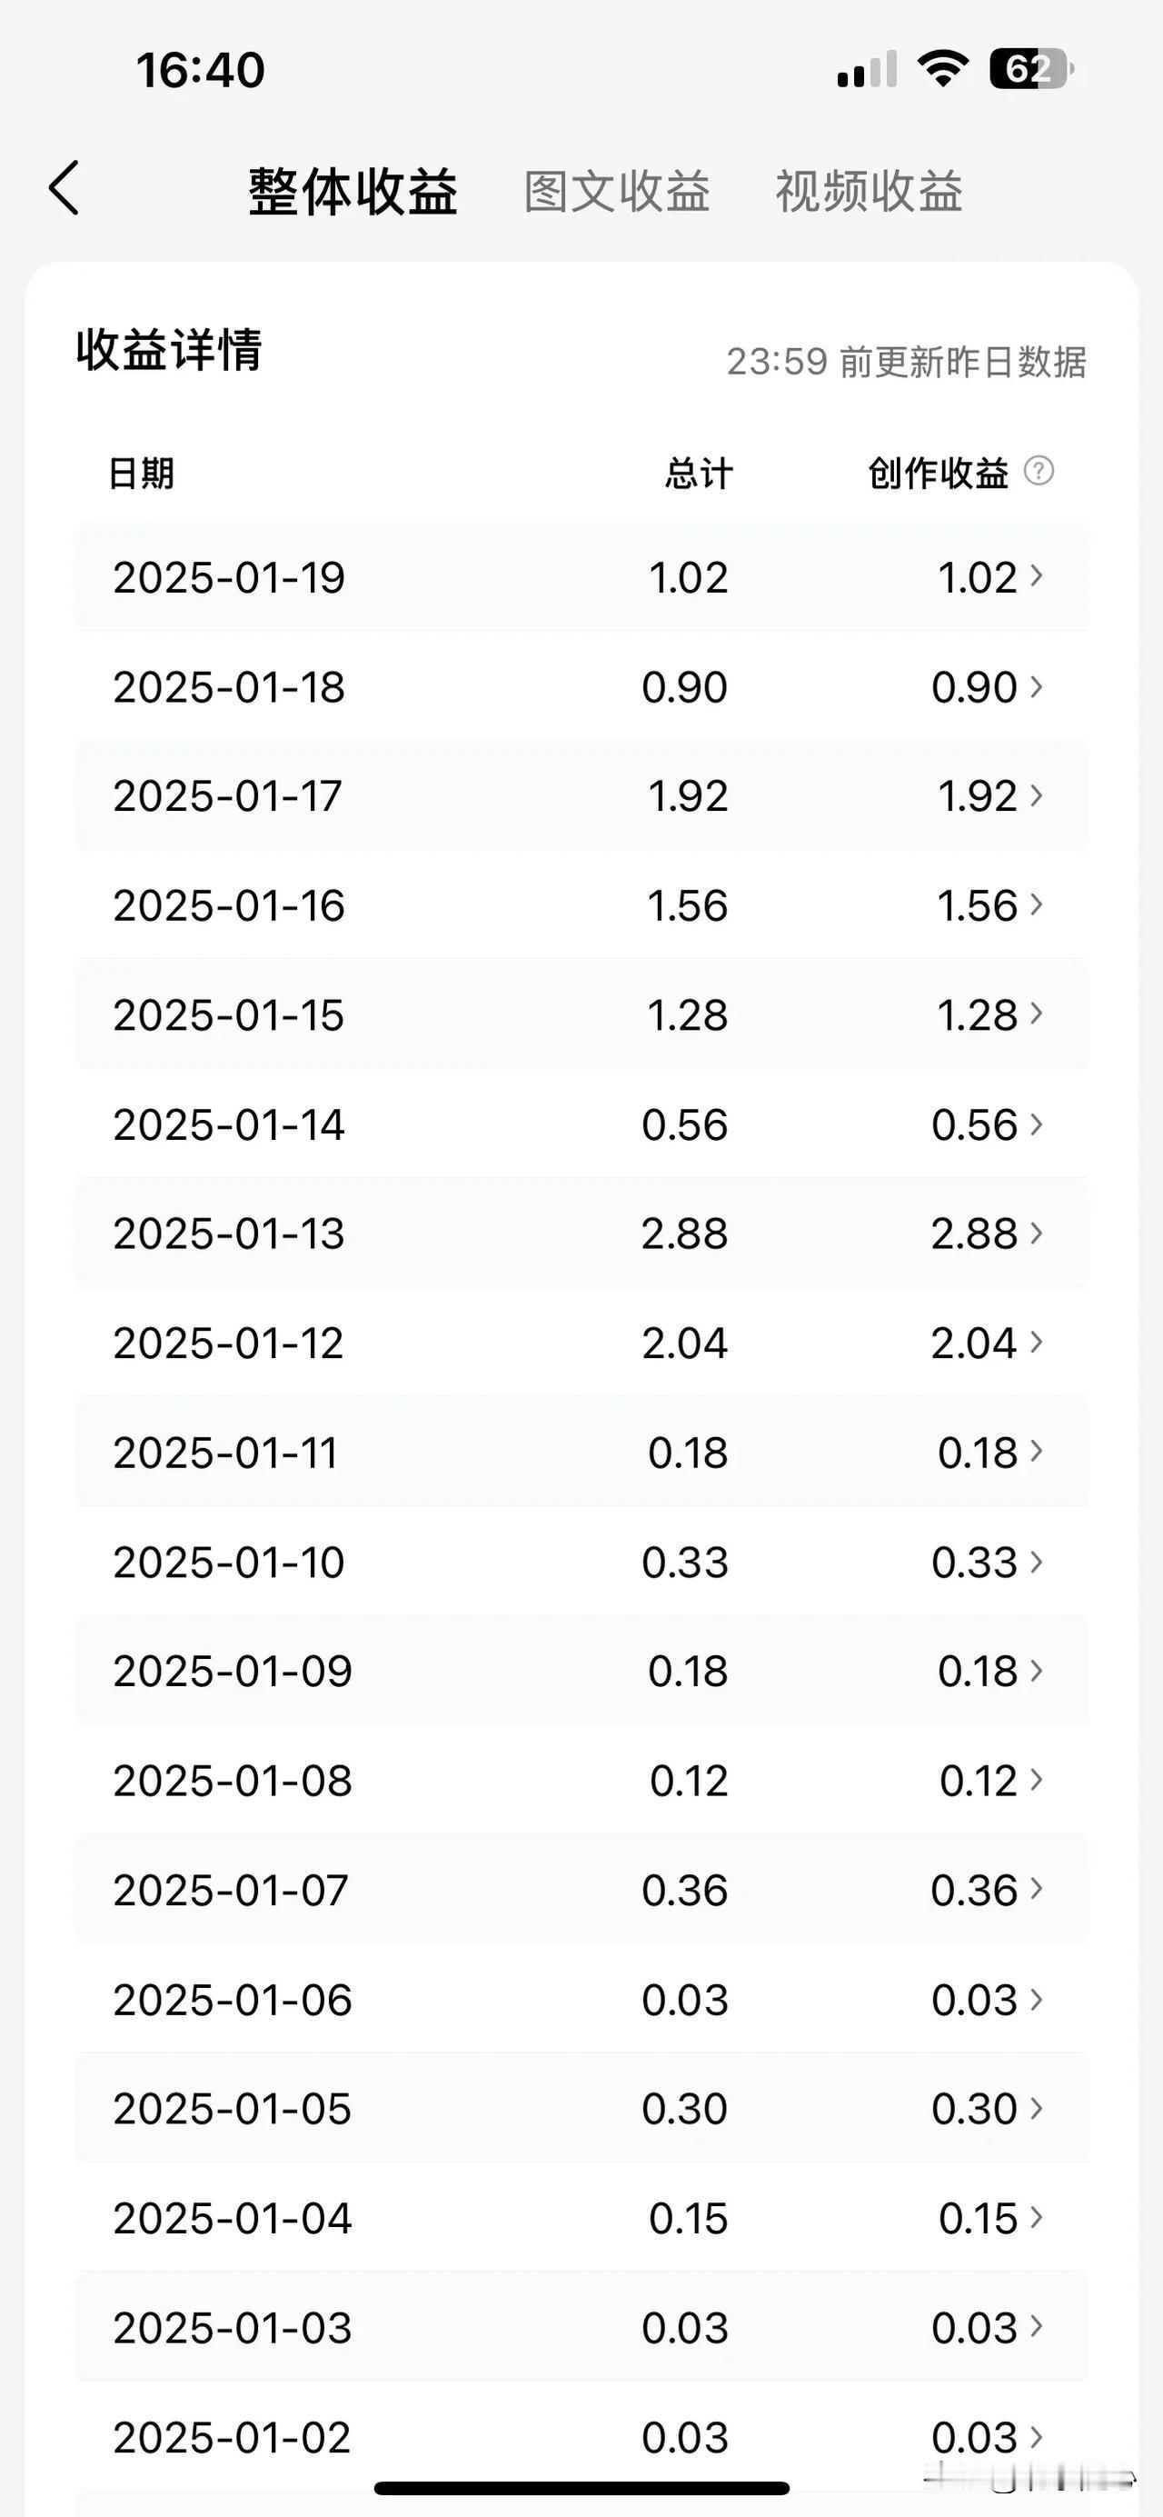Tap the 16:40 clock in status bar
This screenshot has height=2517, width=1163.
click(x=200, y=70)
